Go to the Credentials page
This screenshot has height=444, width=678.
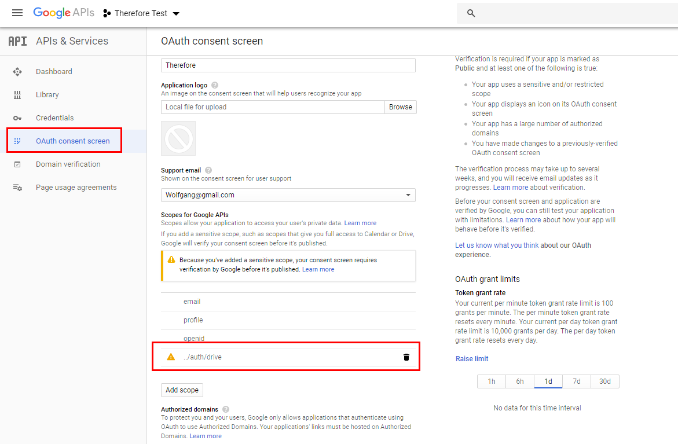click(x=54, y=118)
